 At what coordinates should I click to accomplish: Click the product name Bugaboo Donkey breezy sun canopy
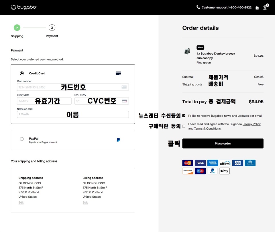215,56
